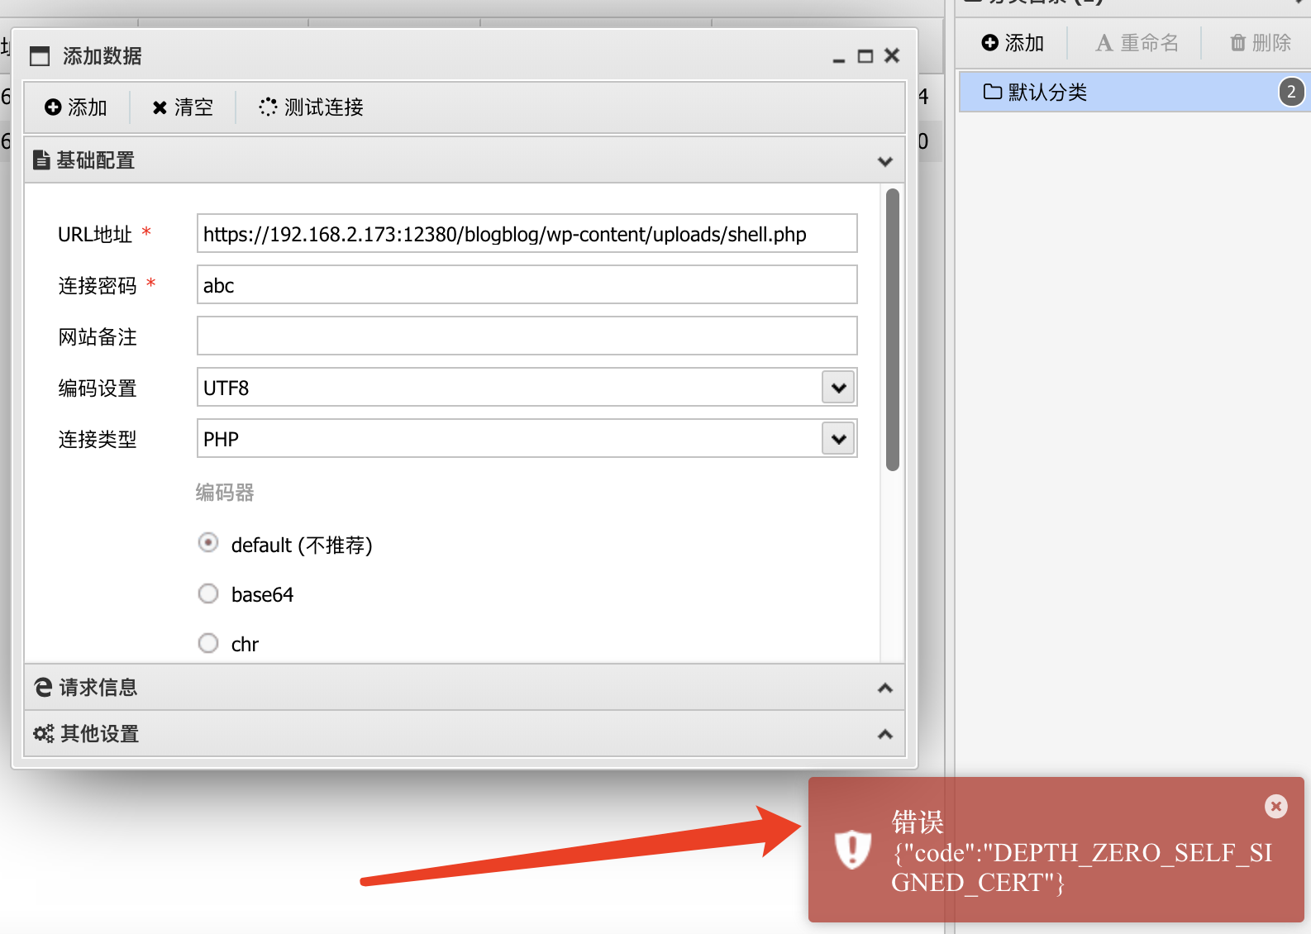Collapse the 基础配置 section
The image size is (1311, 934).
[x=884, y=161]
